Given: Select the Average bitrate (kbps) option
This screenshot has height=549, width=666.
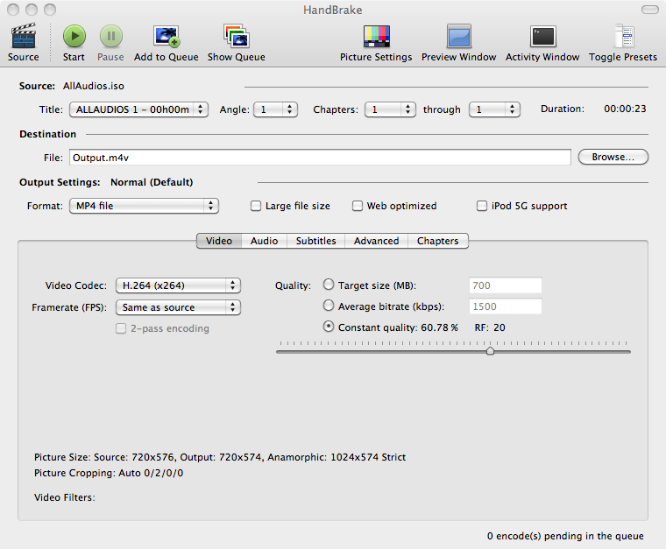Looking at the screenshot, I should 329,306.
